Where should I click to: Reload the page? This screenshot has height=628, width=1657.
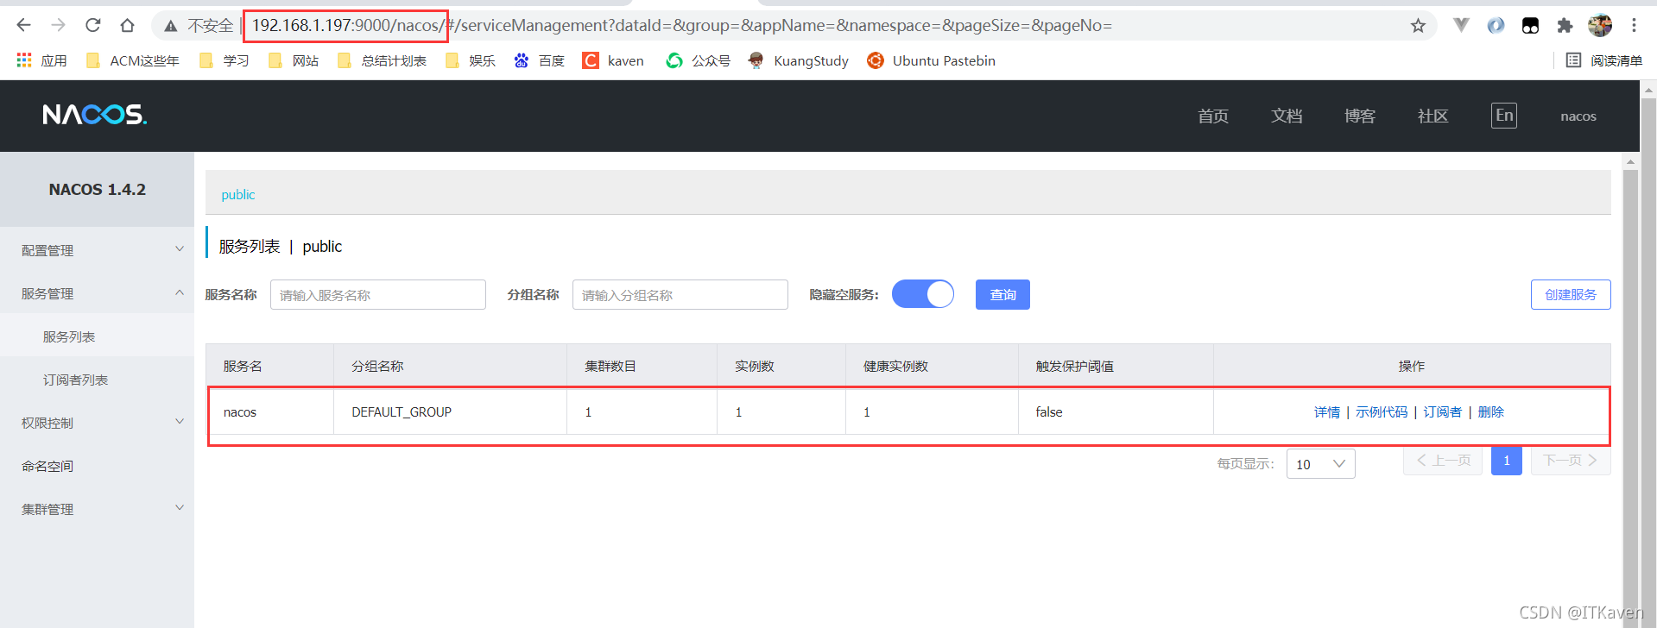93,25
